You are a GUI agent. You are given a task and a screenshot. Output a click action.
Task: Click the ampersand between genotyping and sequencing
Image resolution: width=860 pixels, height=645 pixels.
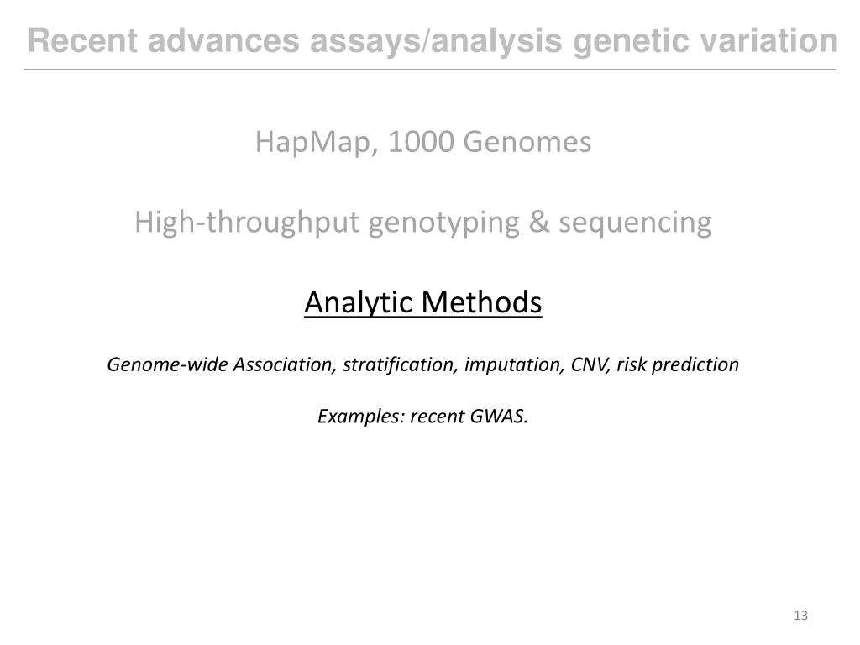[539, 223]
